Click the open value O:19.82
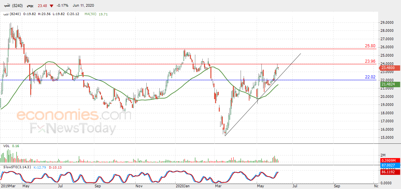The width and height of the screenshot is (401, 189). (x=30, y=14)
